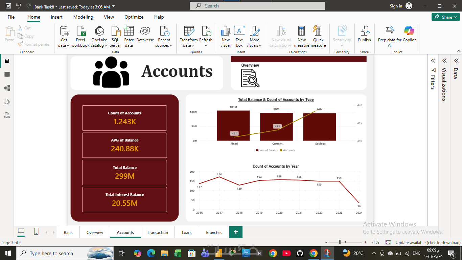The height and width of the screenshot is (260, 462).
Task: Insert a Text box
Action: (239, 37)
